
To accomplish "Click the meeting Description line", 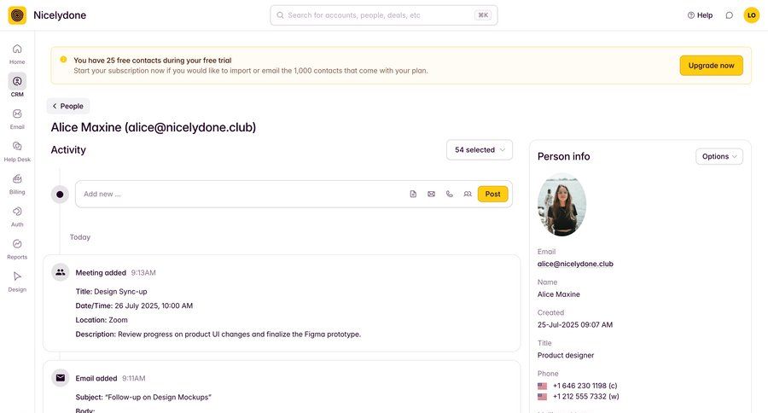I will (218, 334).
